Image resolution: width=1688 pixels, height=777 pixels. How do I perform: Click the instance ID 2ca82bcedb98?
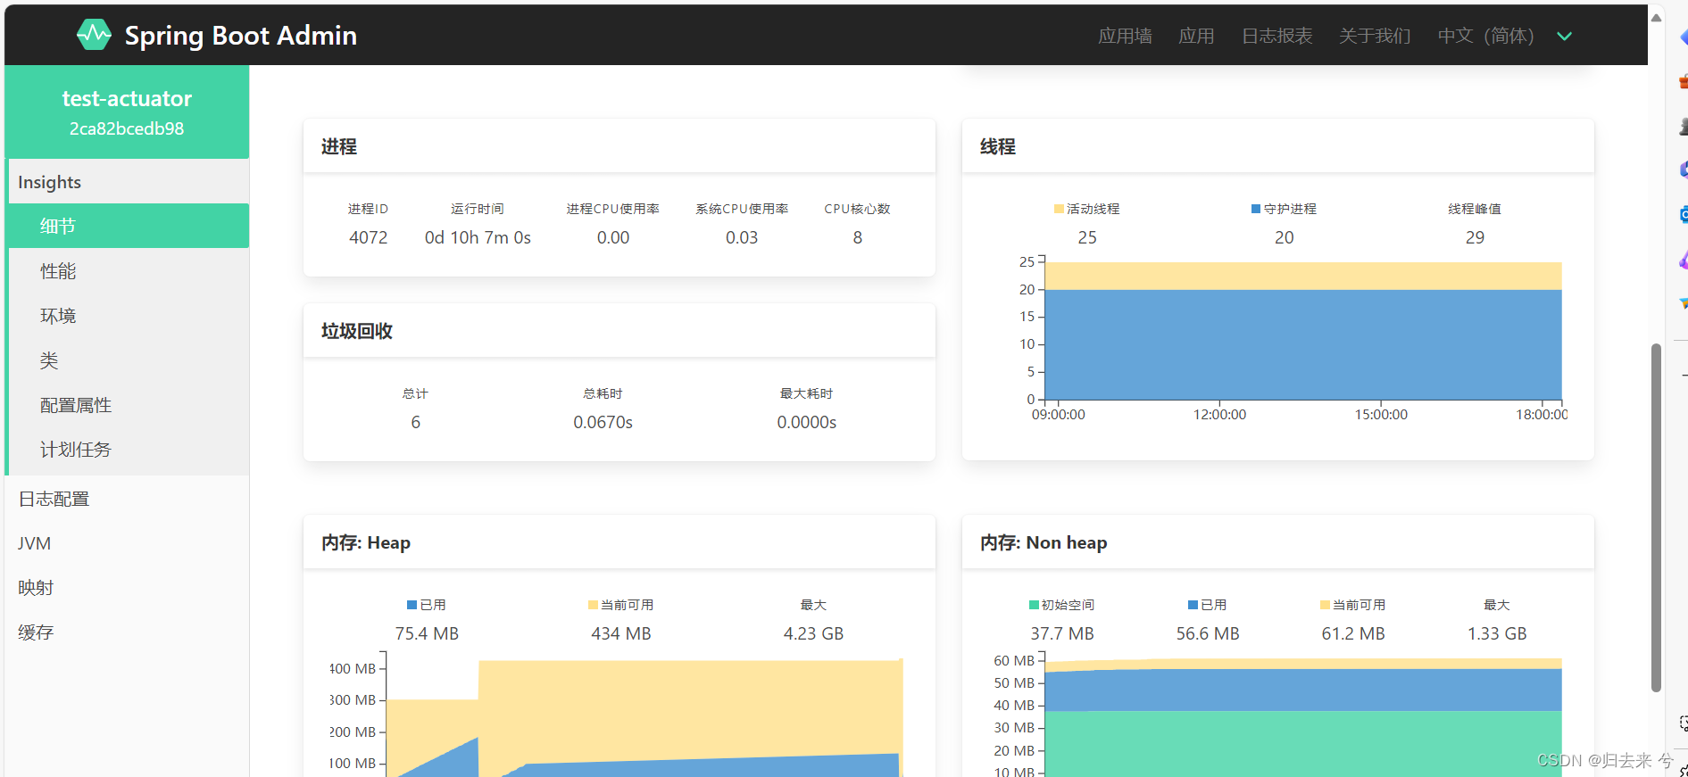[x=127, y=128]
